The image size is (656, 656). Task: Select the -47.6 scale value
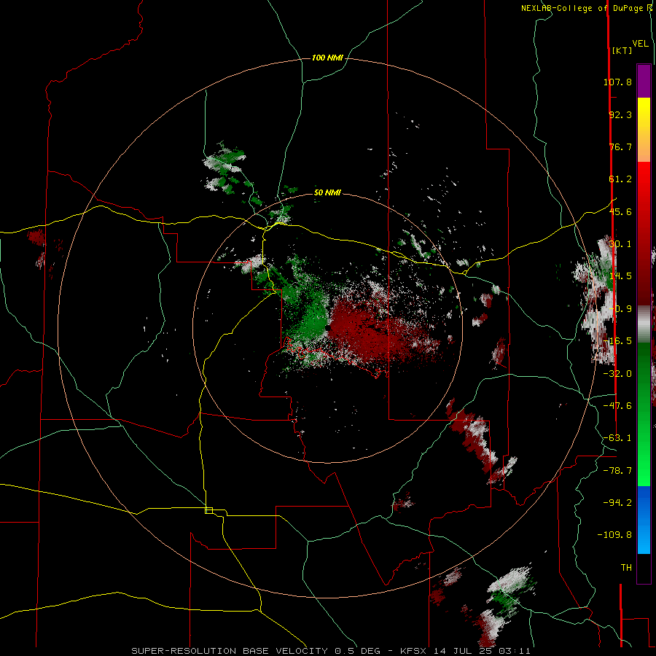(617, 406)
